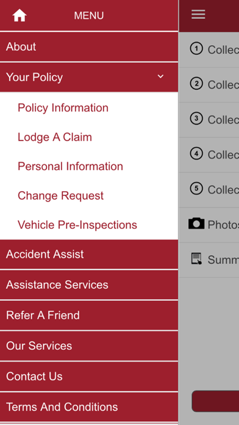Click the dark red button at bottom right
Viewport: 239px width, 425px height.
tap(215, 401)
